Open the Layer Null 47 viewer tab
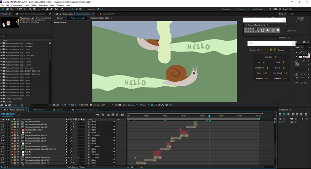This screenshot has height=169, width=311. (108, 14)
